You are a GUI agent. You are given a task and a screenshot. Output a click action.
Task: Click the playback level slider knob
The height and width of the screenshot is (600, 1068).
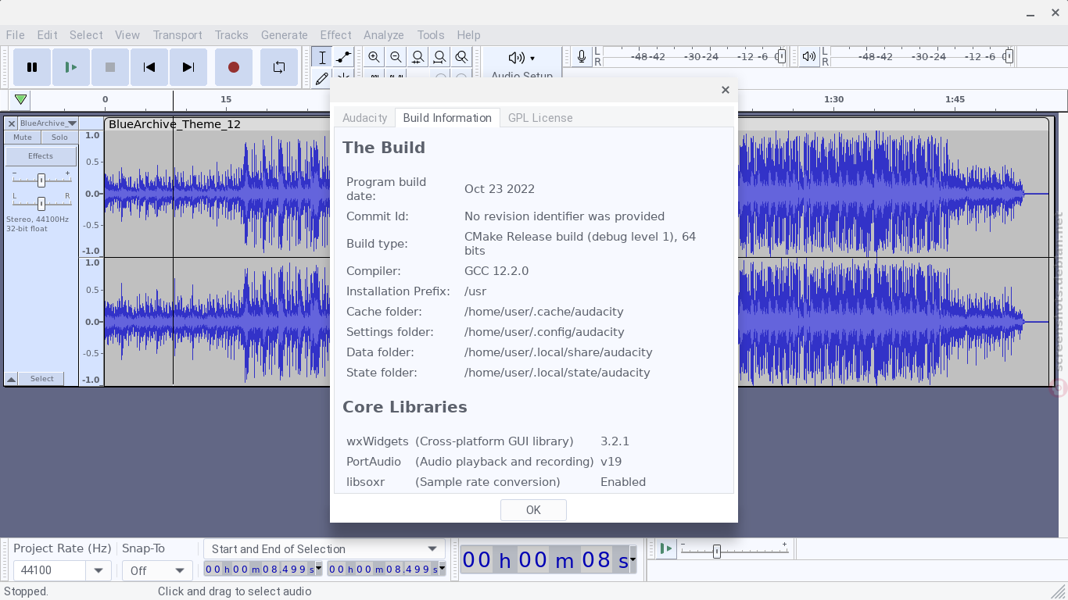(1009, 56)
